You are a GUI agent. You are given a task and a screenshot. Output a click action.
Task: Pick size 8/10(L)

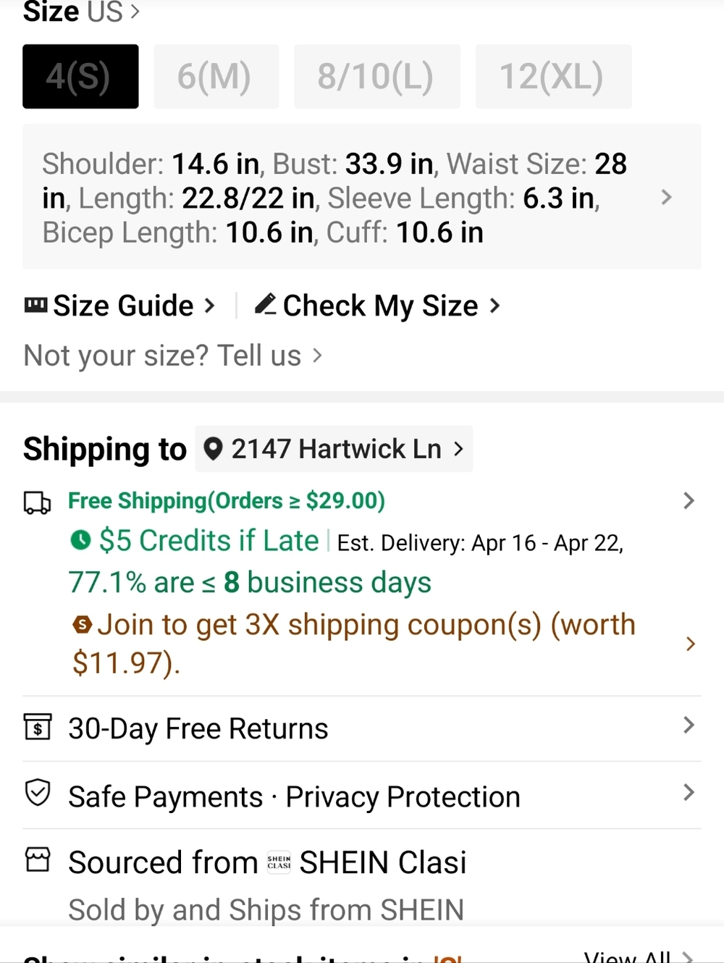(x=376, y=76)
